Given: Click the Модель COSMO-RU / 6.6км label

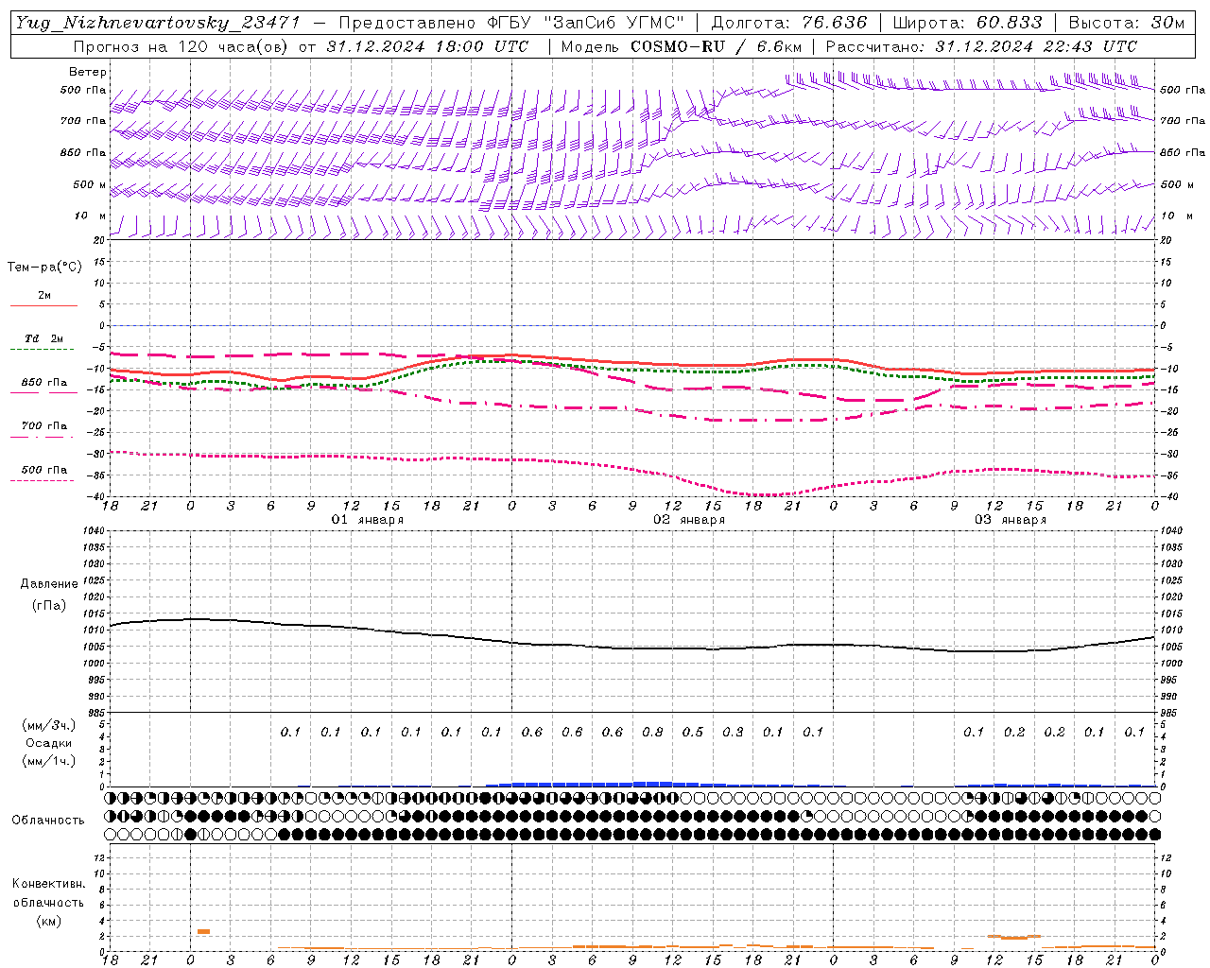Looking at the screenshot, I should [x=682, y=46].
